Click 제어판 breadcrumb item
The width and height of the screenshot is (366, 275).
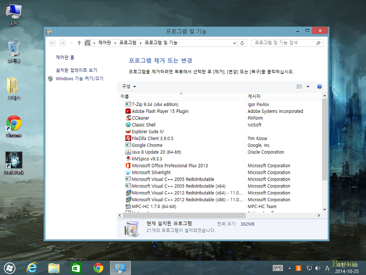(x=105, y=43)
